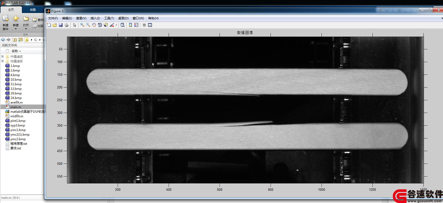The width and height of the screenshot is (443, 203).
Task: Select the file 2.bmp
Action: pos(15,70)
